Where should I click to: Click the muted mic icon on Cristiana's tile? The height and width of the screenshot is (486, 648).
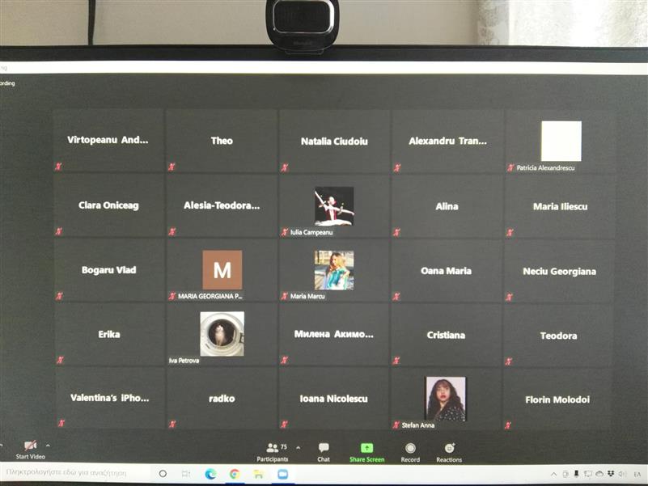pyautogui.click(x=396, y=361)
